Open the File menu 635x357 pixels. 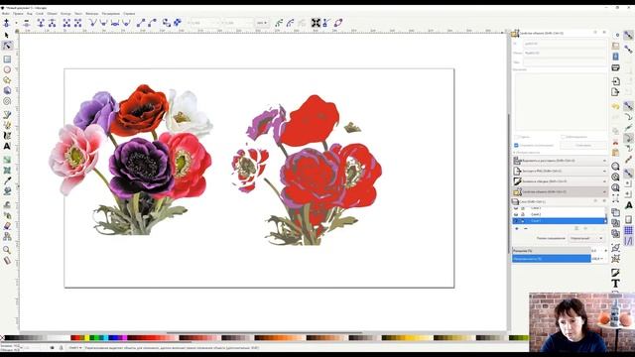(6, 13)
